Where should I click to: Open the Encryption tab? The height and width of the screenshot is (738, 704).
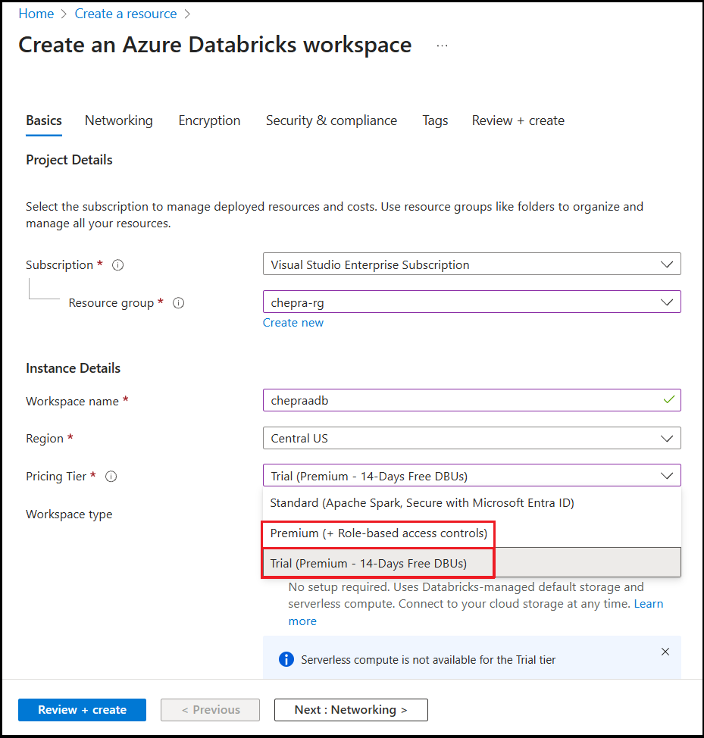pos(209,120)
